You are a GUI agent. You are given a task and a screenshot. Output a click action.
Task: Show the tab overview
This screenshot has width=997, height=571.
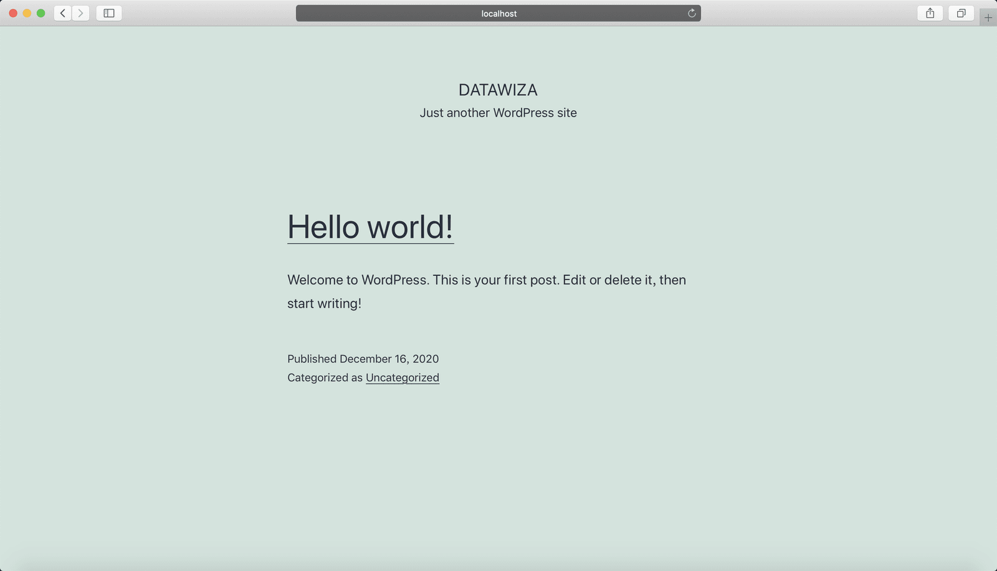pos(961,13)
